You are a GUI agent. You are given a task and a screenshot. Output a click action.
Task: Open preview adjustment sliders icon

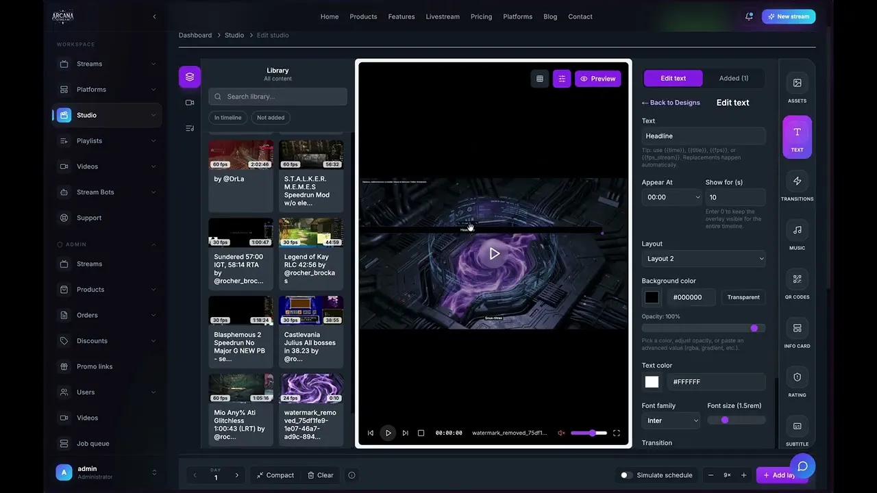pyautogui.click(x=562, y=79)
